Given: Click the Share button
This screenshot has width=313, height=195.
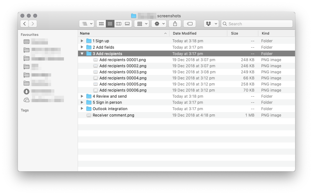Looking at the screenshot, I should click(x=175, y=24).
